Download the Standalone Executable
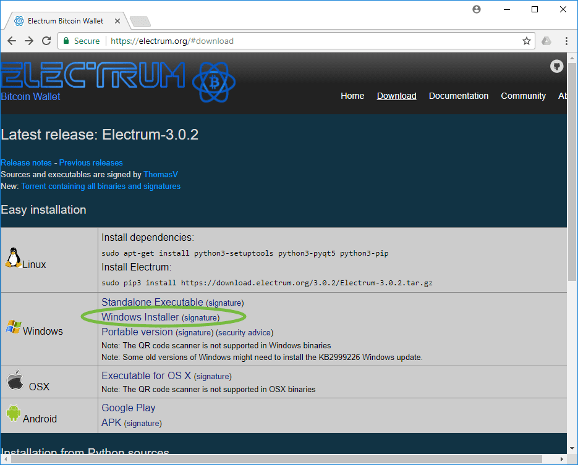 click(x=152, y=302)
